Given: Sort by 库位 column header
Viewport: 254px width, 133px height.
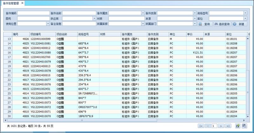Looking at the screenshot, I should coord(236,34).
